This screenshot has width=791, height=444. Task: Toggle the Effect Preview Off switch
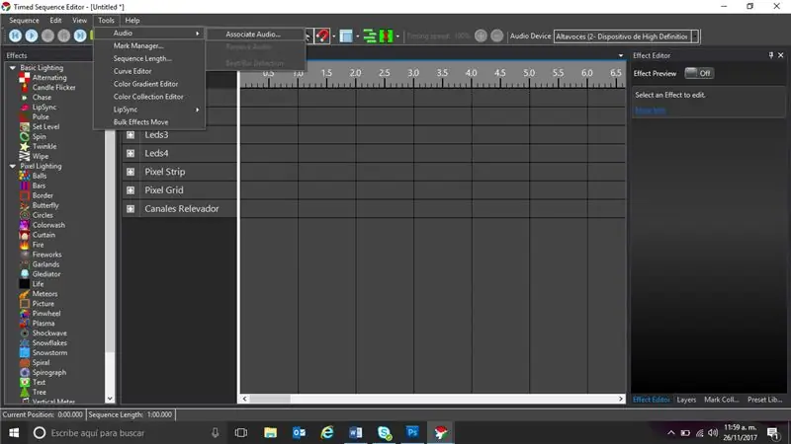(x=698, y=73)
